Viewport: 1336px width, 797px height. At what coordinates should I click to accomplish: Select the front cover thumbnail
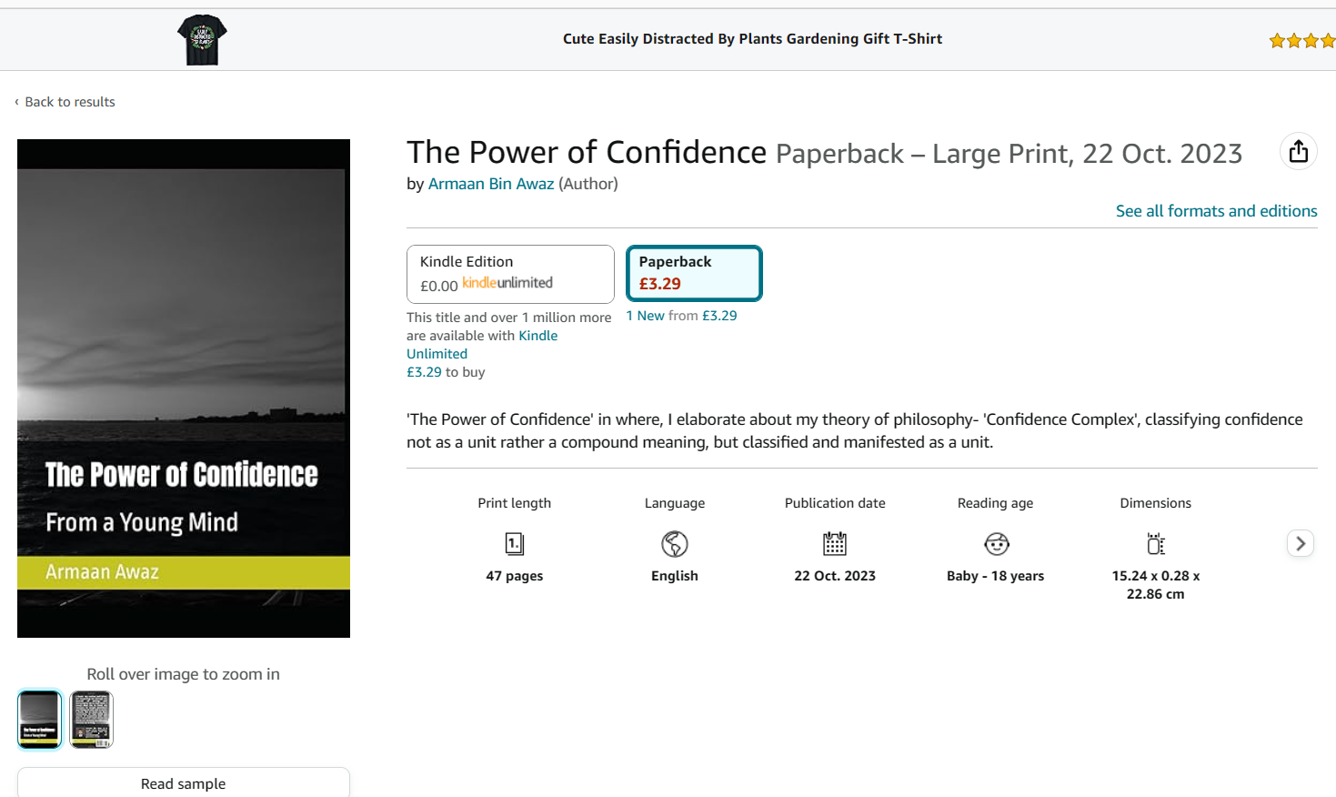coord(40,720)
